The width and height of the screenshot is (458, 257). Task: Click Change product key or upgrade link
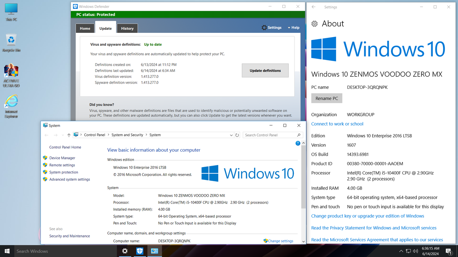[x=367, y=216]
